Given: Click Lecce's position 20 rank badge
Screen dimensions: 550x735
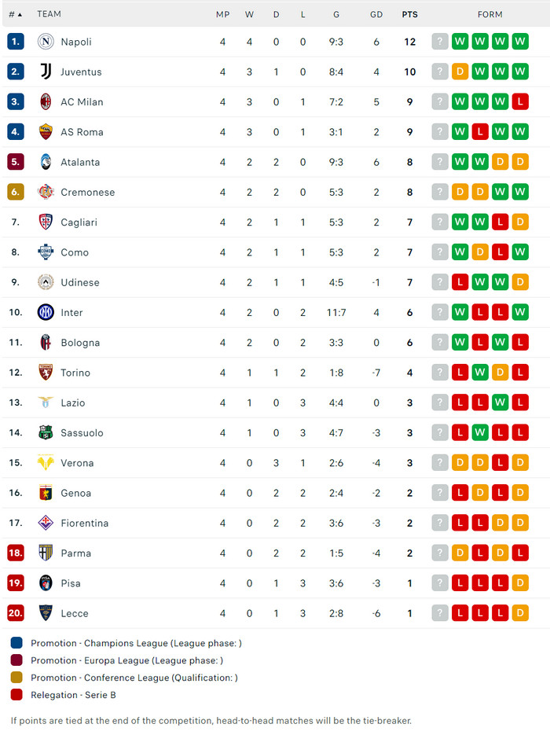Looking at the screenshot, I should [x=16, y=613].
